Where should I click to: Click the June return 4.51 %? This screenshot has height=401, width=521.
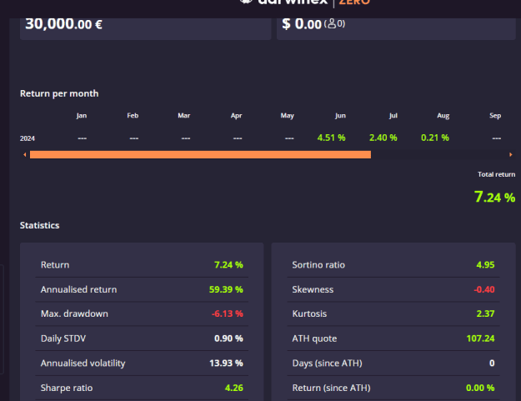click(x=331, y=138)
